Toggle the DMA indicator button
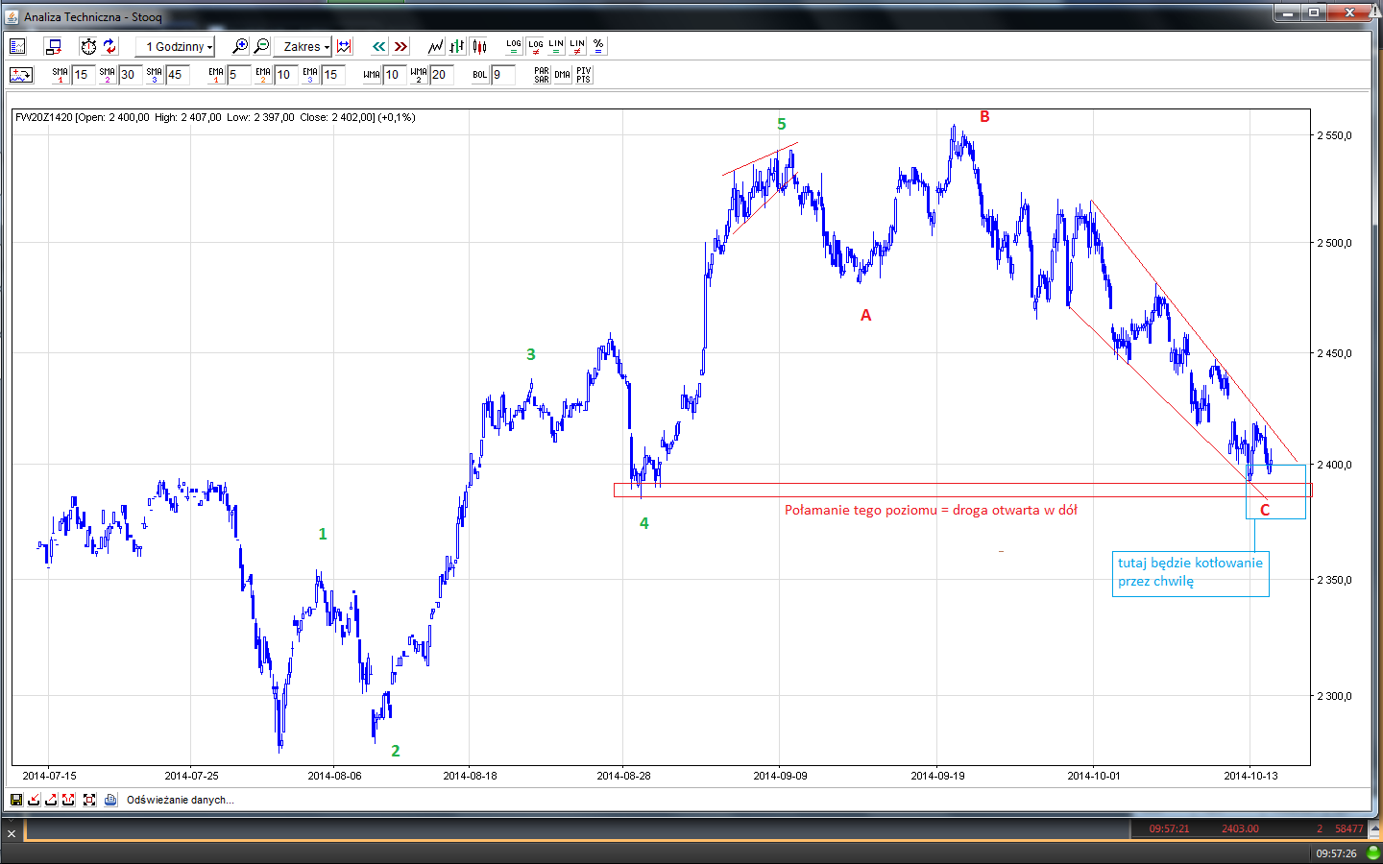 tap(563, 75)
